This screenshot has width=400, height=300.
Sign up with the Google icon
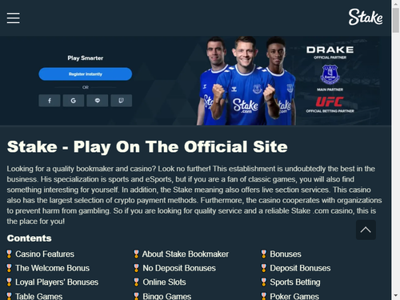[74, 101]
